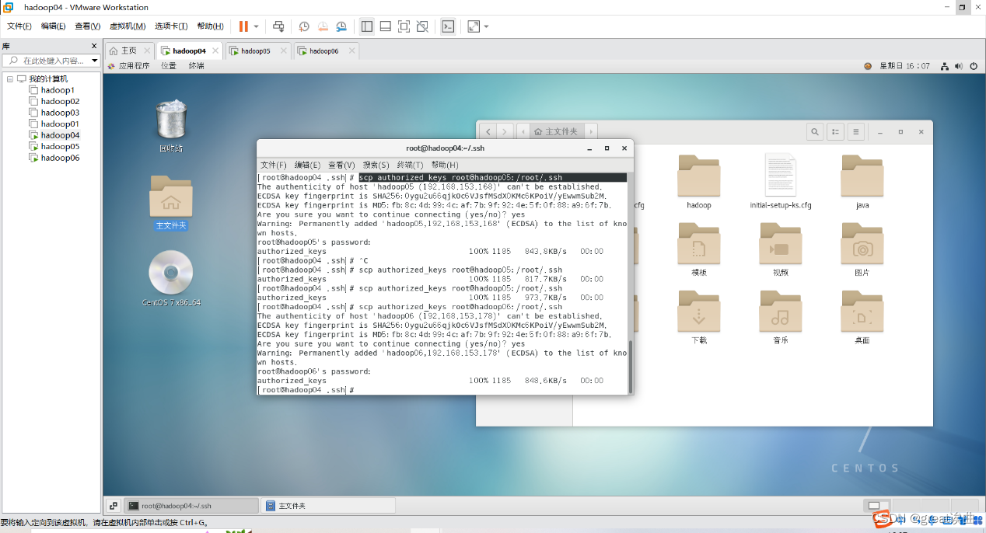Click the 主文件夹 path button in file manager
The image size is (986, 533).
coord(557,132)
